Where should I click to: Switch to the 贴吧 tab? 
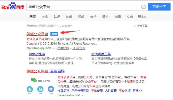(57, 17)
